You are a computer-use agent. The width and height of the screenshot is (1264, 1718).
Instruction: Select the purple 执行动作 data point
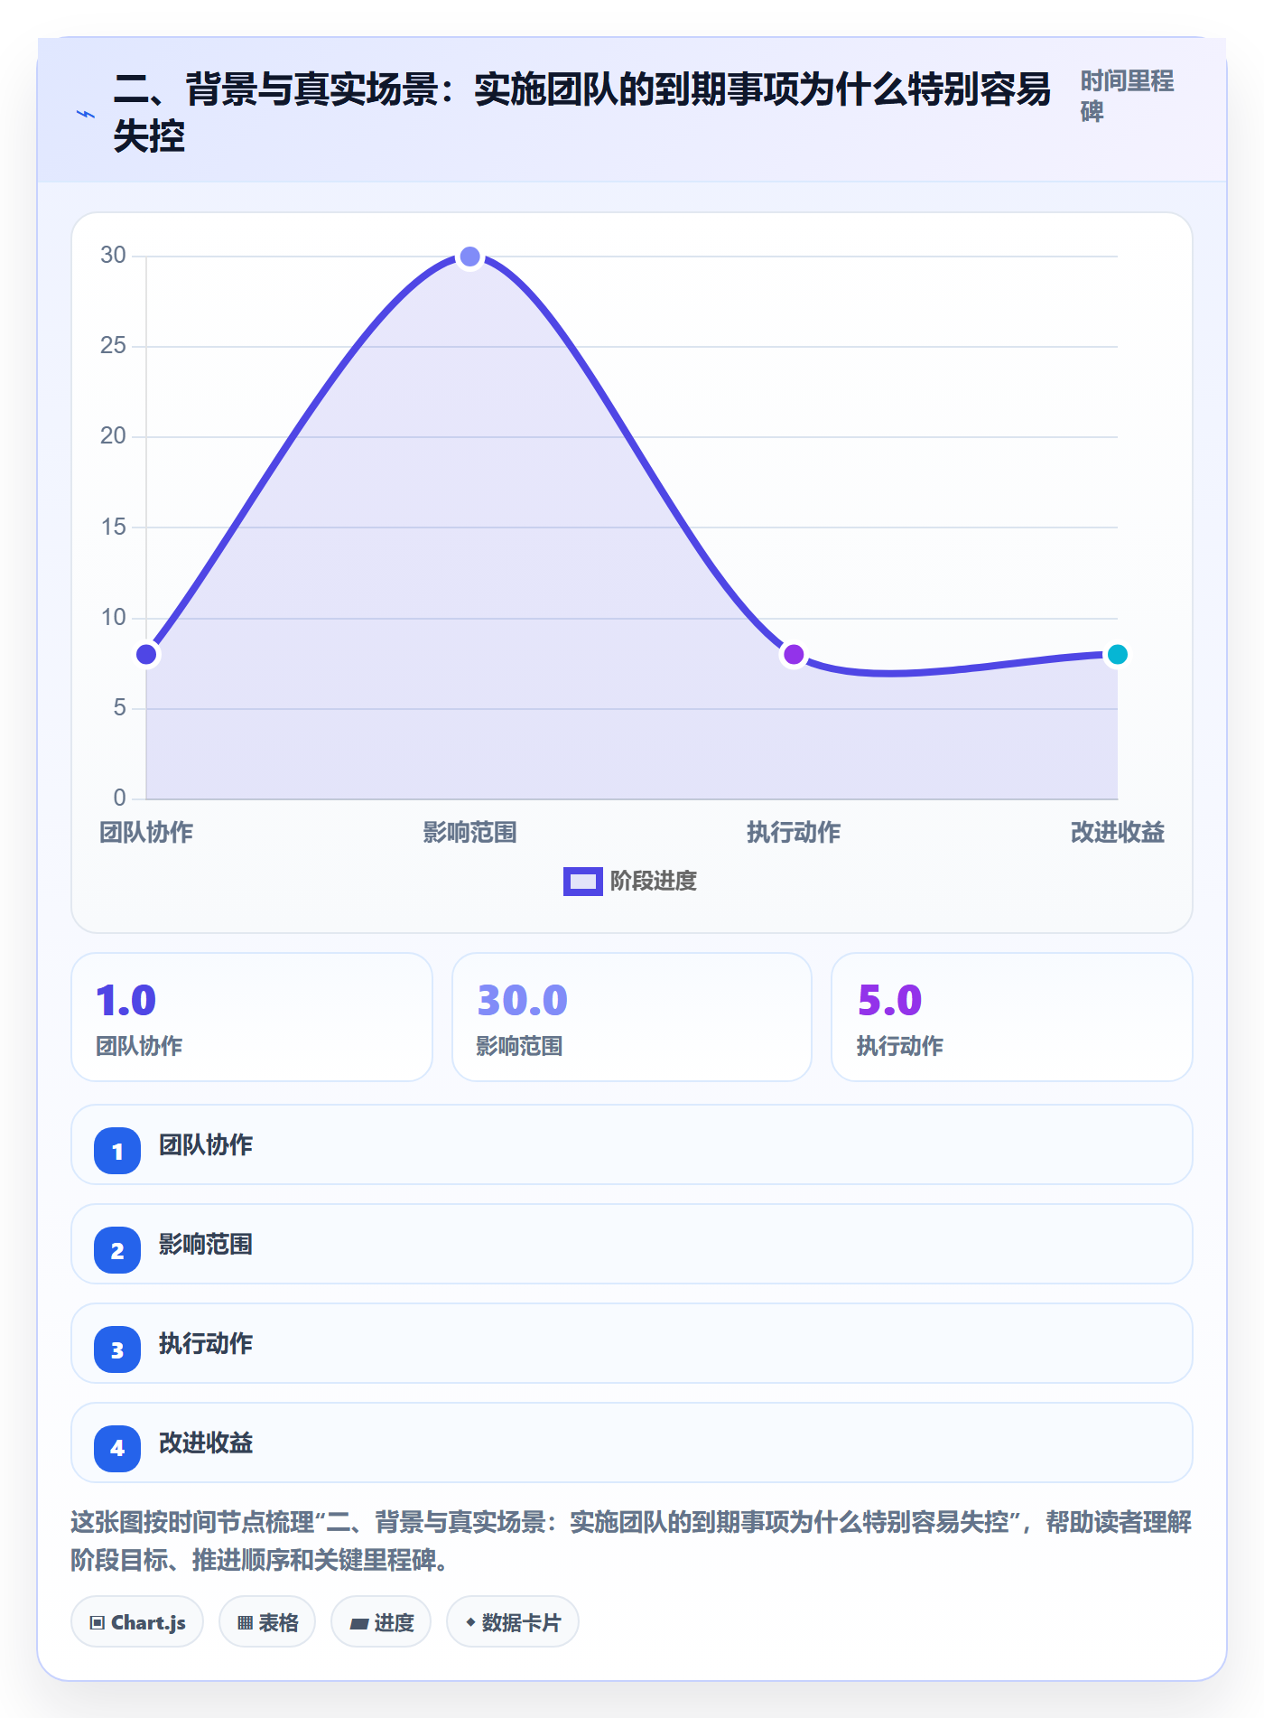[x=794, y=654]
